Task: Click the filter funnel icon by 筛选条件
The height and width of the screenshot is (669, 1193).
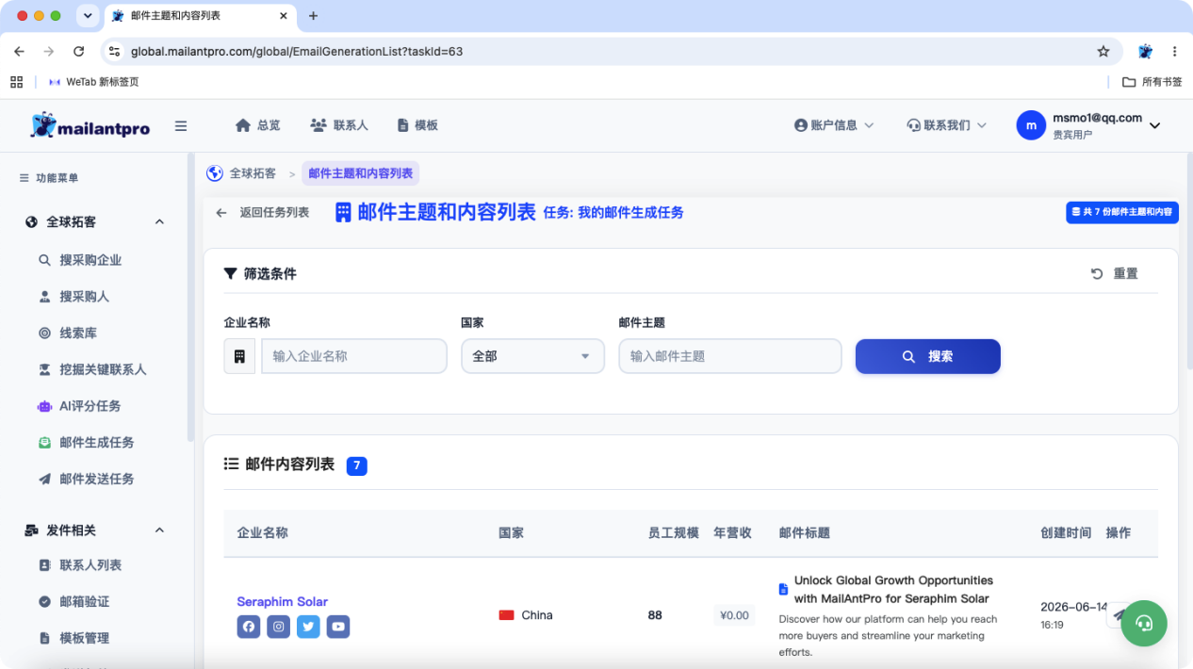Action: tap(230, 273)
